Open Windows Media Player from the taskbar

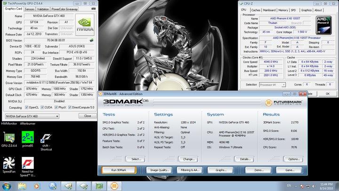click(x=37, y=186)
